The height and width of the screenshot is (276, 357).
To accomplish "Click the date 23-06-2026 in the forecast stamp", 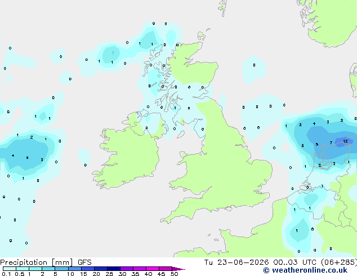I will pyautogui.click(x=243, y=262).
